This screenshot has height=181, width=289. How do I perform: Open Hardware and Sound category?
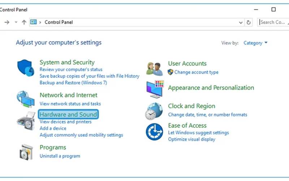(x=68, y=114)
